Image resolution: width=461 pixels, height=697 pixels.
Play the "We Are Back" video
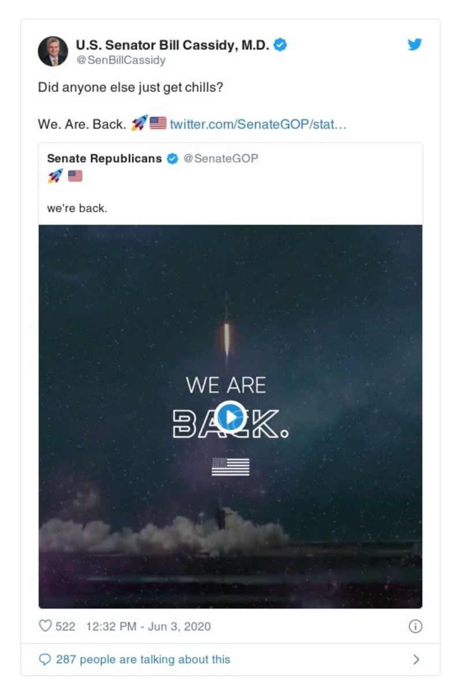[x=231, y=416]
